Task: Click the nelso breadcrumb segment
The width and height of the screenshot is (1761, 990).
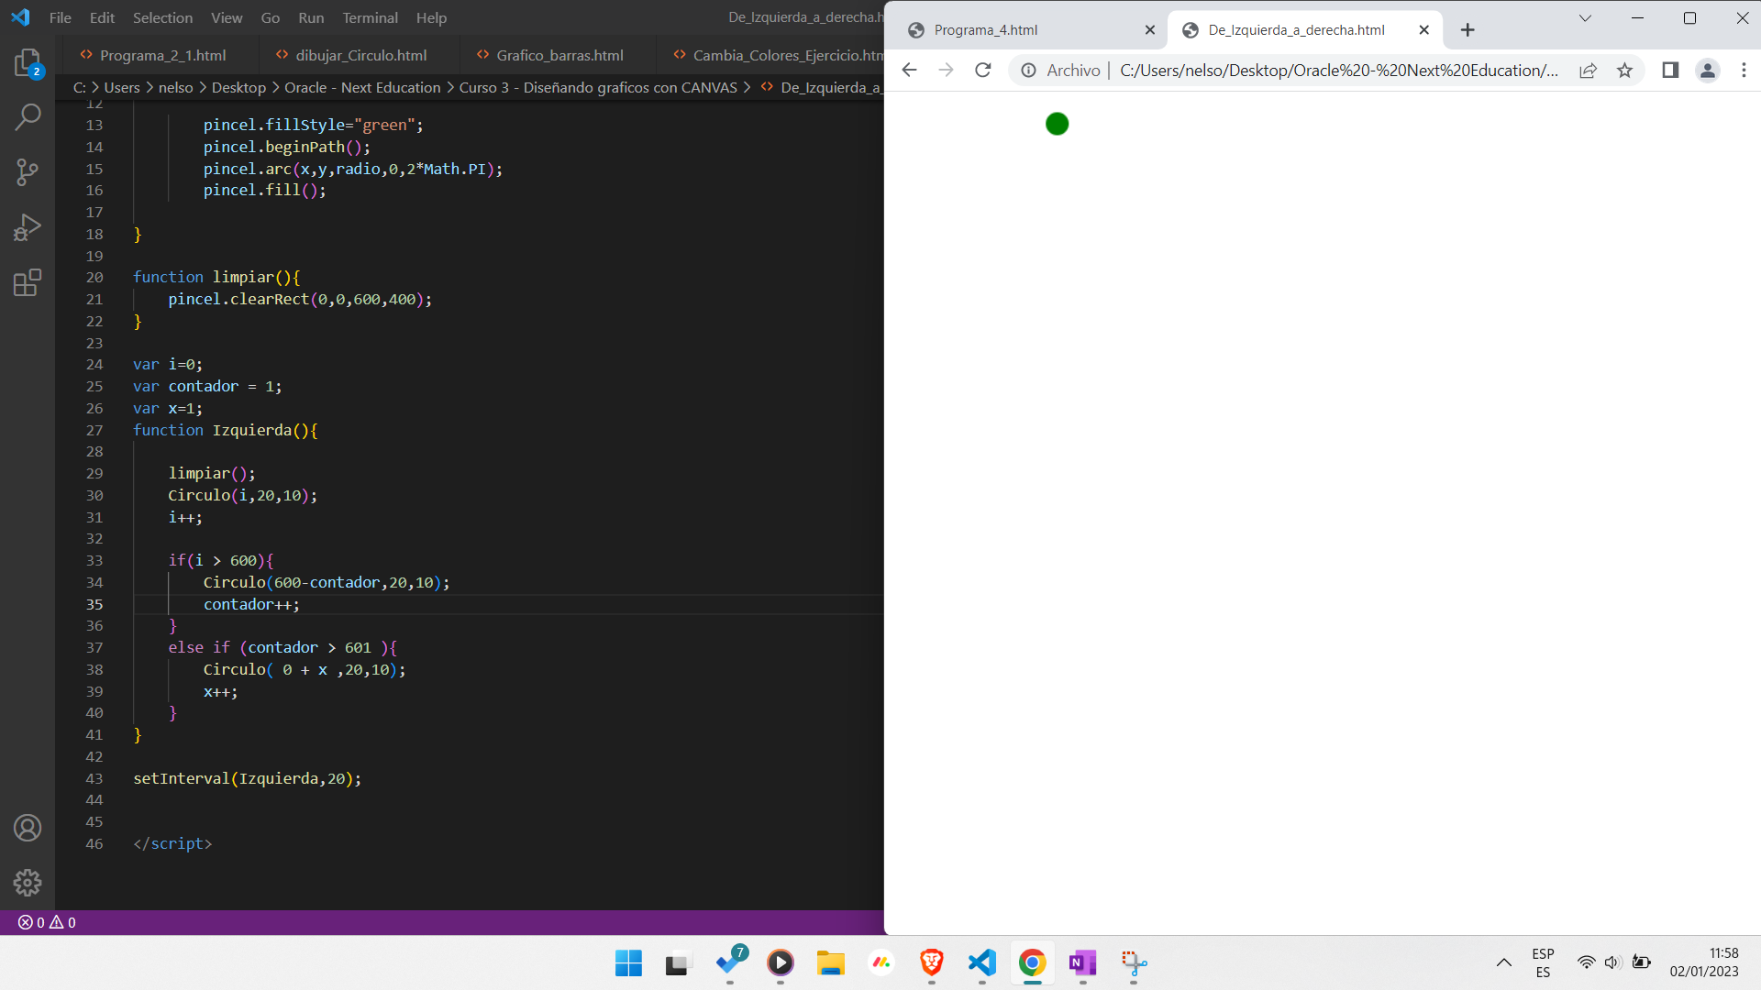Action: tap(176, 87)
